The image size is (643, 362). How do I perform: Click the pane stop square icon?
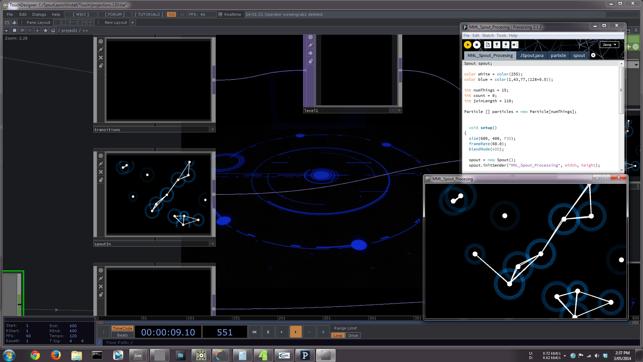(x=14, y=31)
